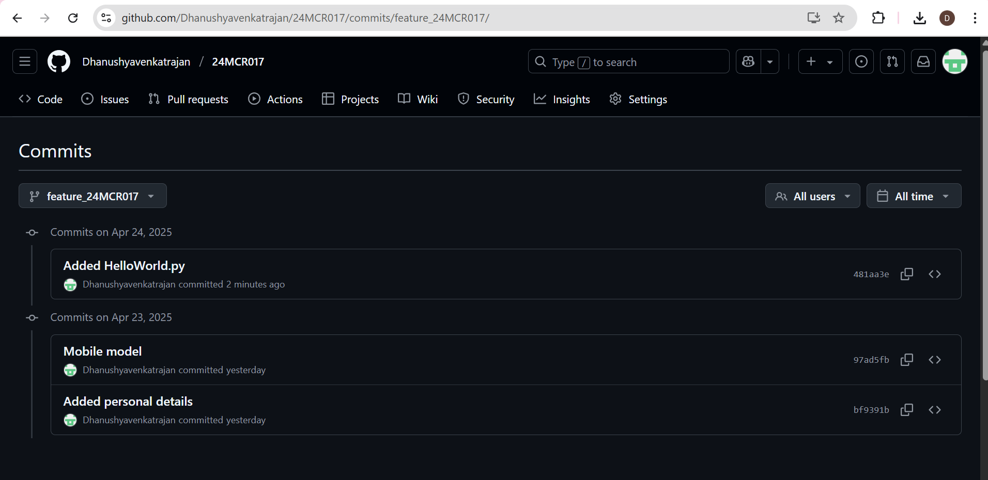Open the Mobile model commit
Screen dimensions: 988x480
pos(102,351)
